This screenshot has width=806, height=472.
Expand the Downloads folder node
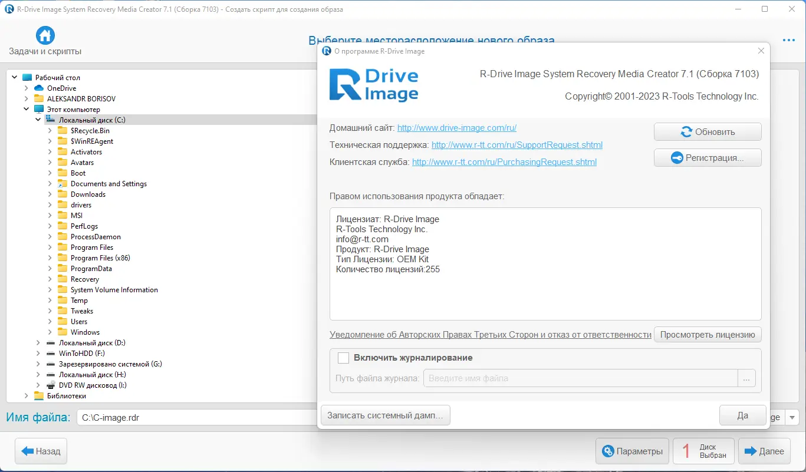(x=50, y=194)
